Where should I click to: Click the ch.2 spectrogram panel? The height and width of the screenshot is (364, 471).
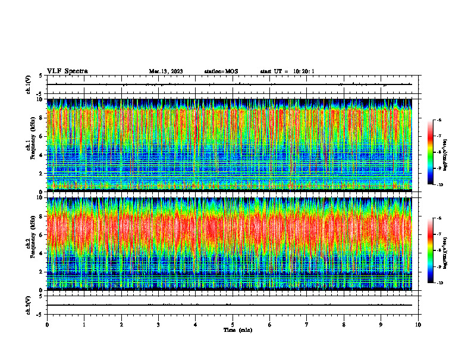click(x=230, y=244)
